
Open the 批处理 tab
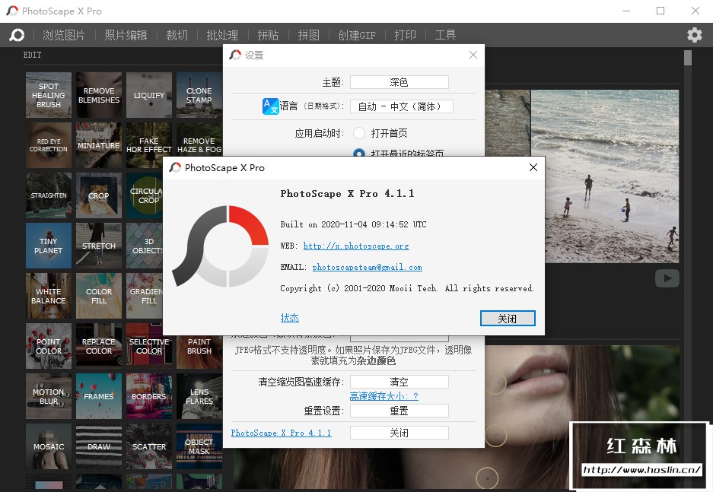(x=222, y=35)
